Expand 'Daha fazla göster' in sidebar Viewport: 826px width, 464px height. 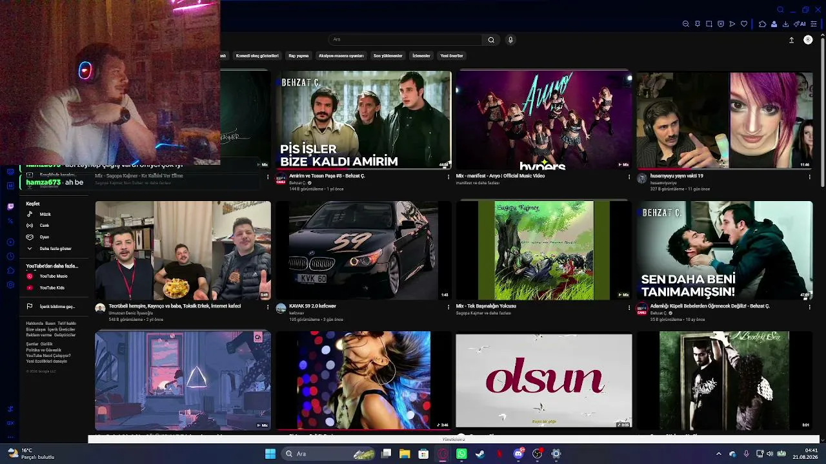[55, 249]
